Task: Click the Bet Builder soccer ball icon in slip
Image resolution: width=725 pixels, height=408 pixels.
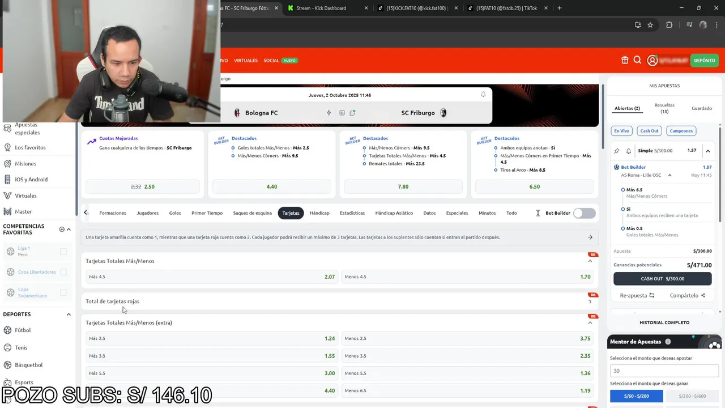Action: pyautogui.click(x=617, y=167)
